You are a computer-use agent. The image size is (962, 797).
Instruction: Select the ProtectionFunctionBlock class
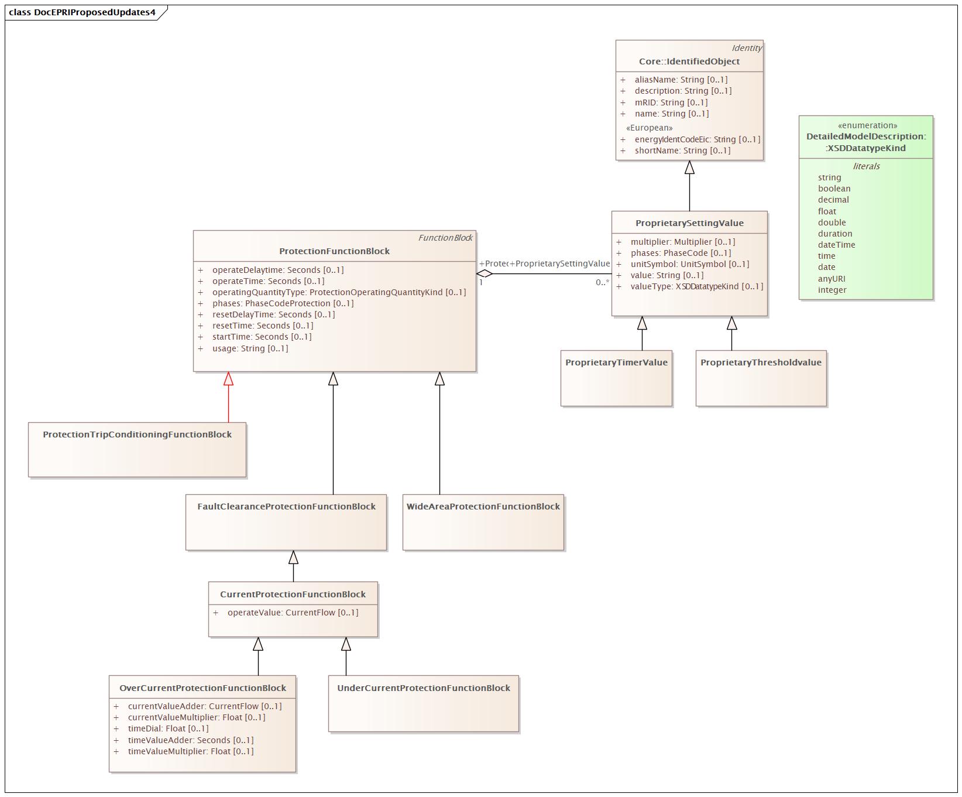(x=336, y=251)
